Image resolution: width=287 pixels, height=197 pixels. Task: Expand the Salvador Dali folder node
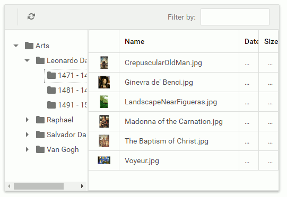(27, 135)
